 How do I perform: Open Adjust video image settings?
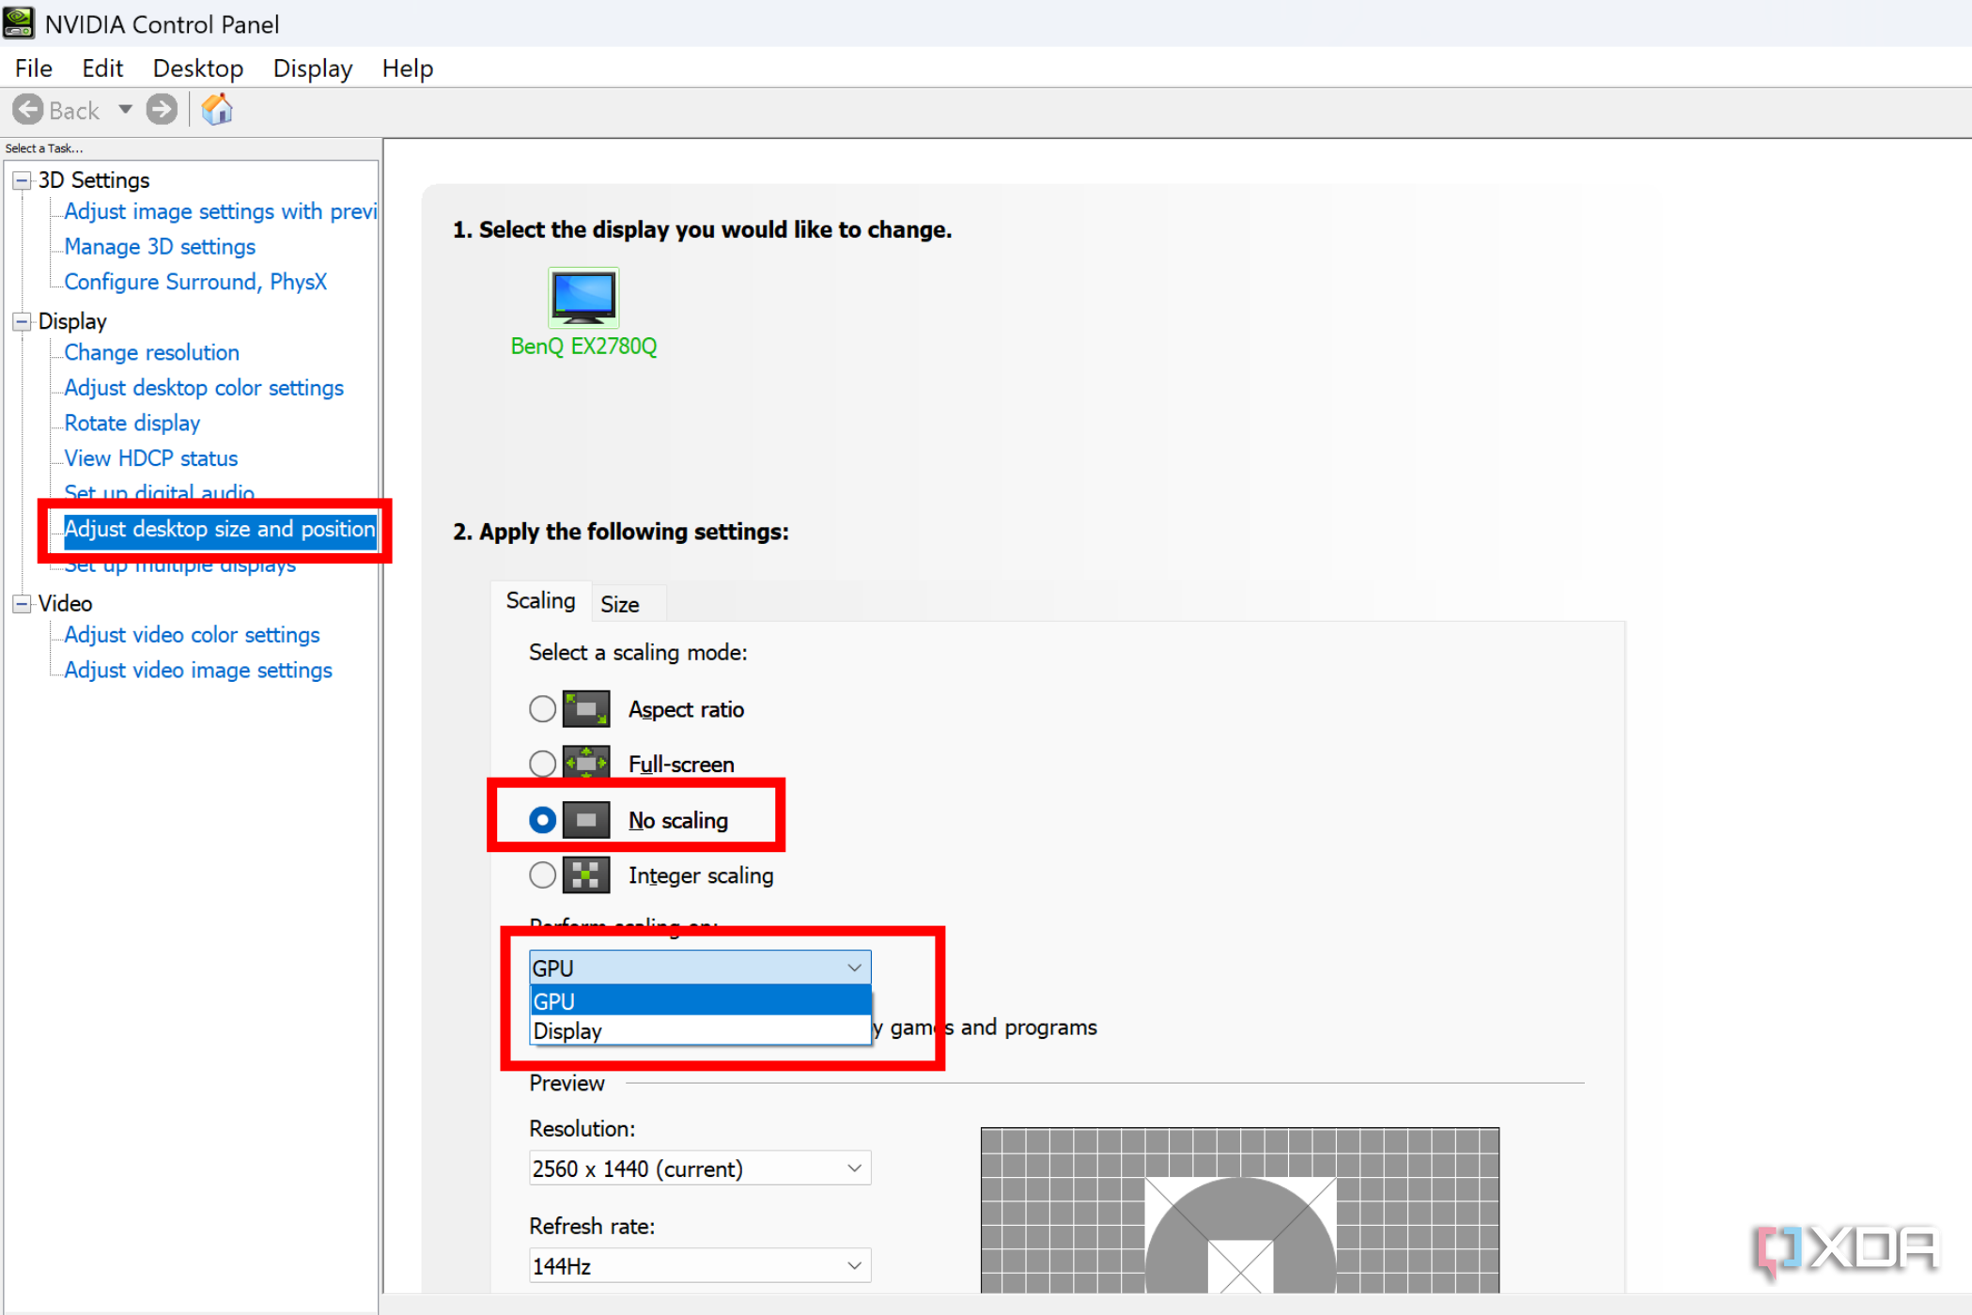click(x=198, y=670)
